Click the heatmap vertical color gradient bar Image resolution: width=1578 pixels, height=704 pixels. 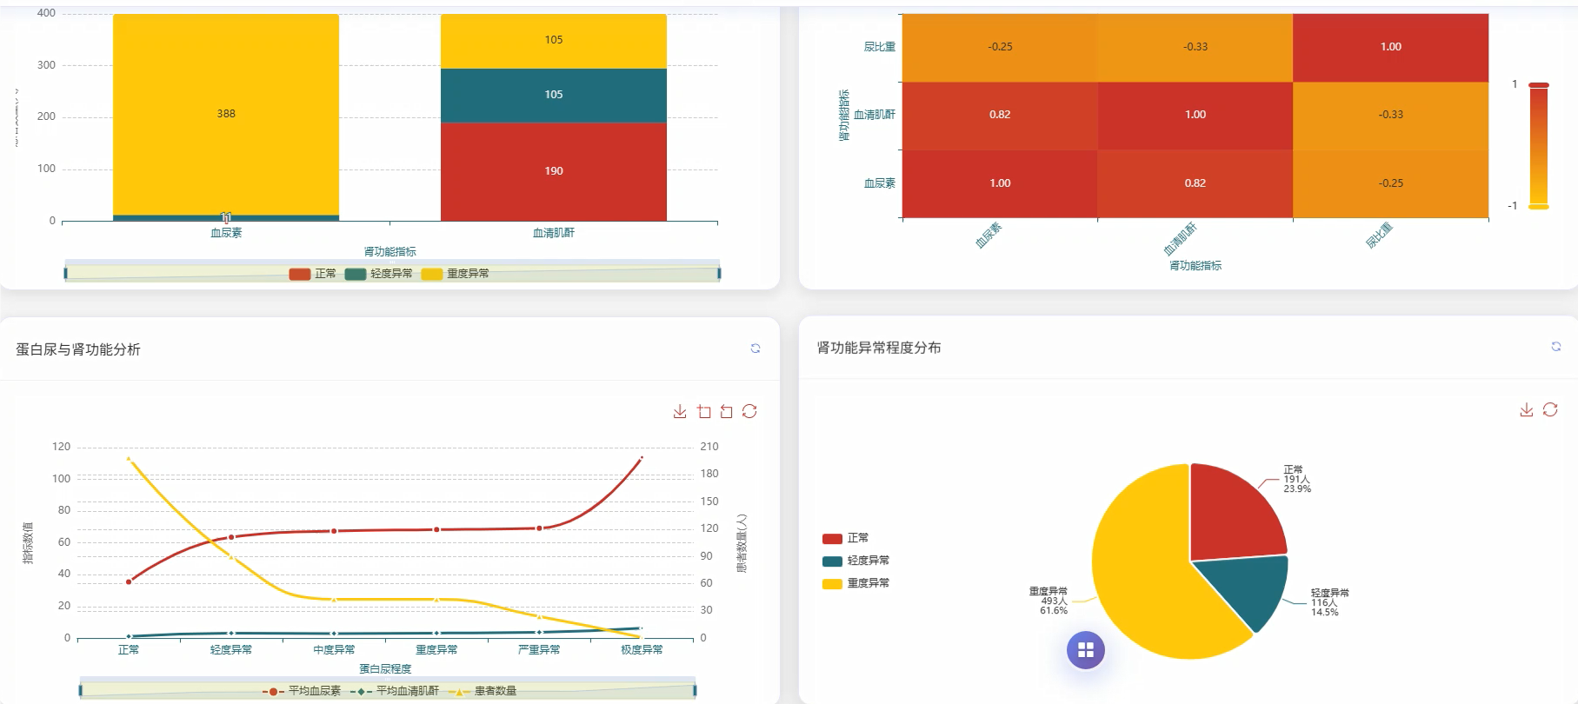(x=1539, y=146)
